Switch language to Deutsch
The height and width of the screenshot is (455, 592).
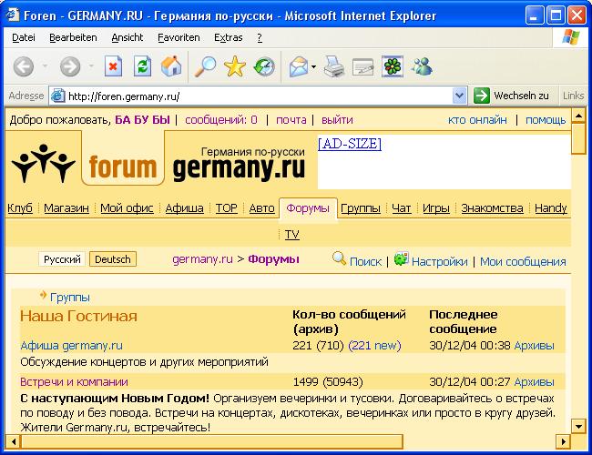click(x=113, y=259)
